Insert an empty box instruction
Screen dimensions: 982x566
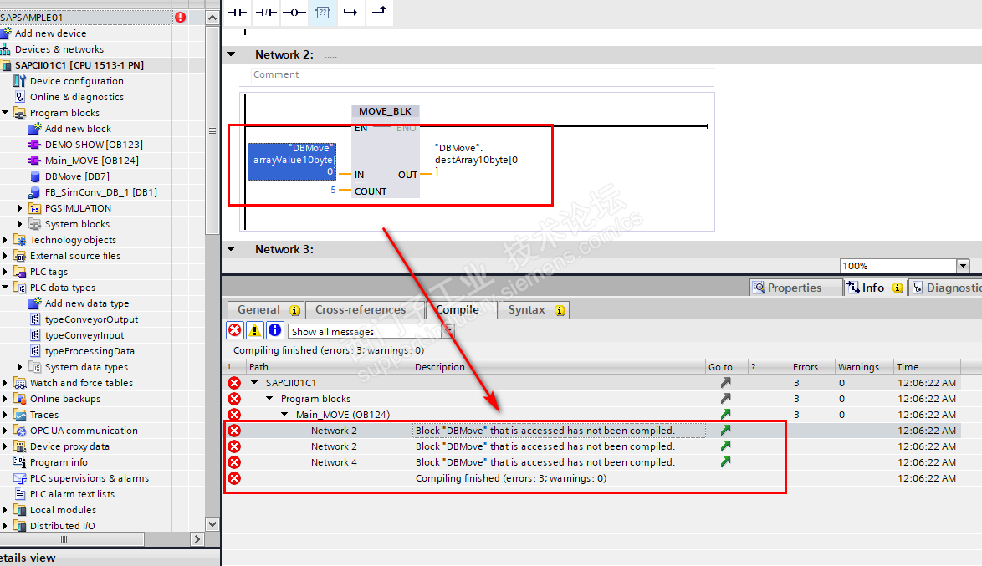[x=323, y=13]
